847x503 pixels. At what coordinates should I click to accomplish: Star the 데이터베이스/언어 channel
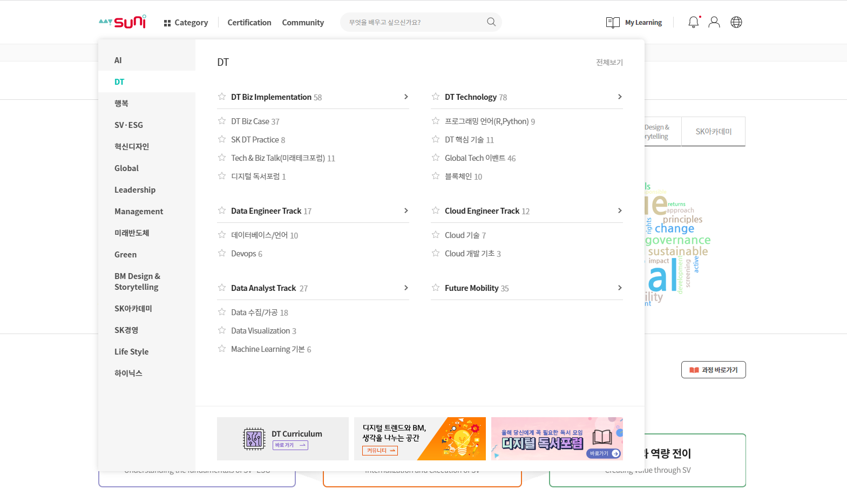[222, 235]
